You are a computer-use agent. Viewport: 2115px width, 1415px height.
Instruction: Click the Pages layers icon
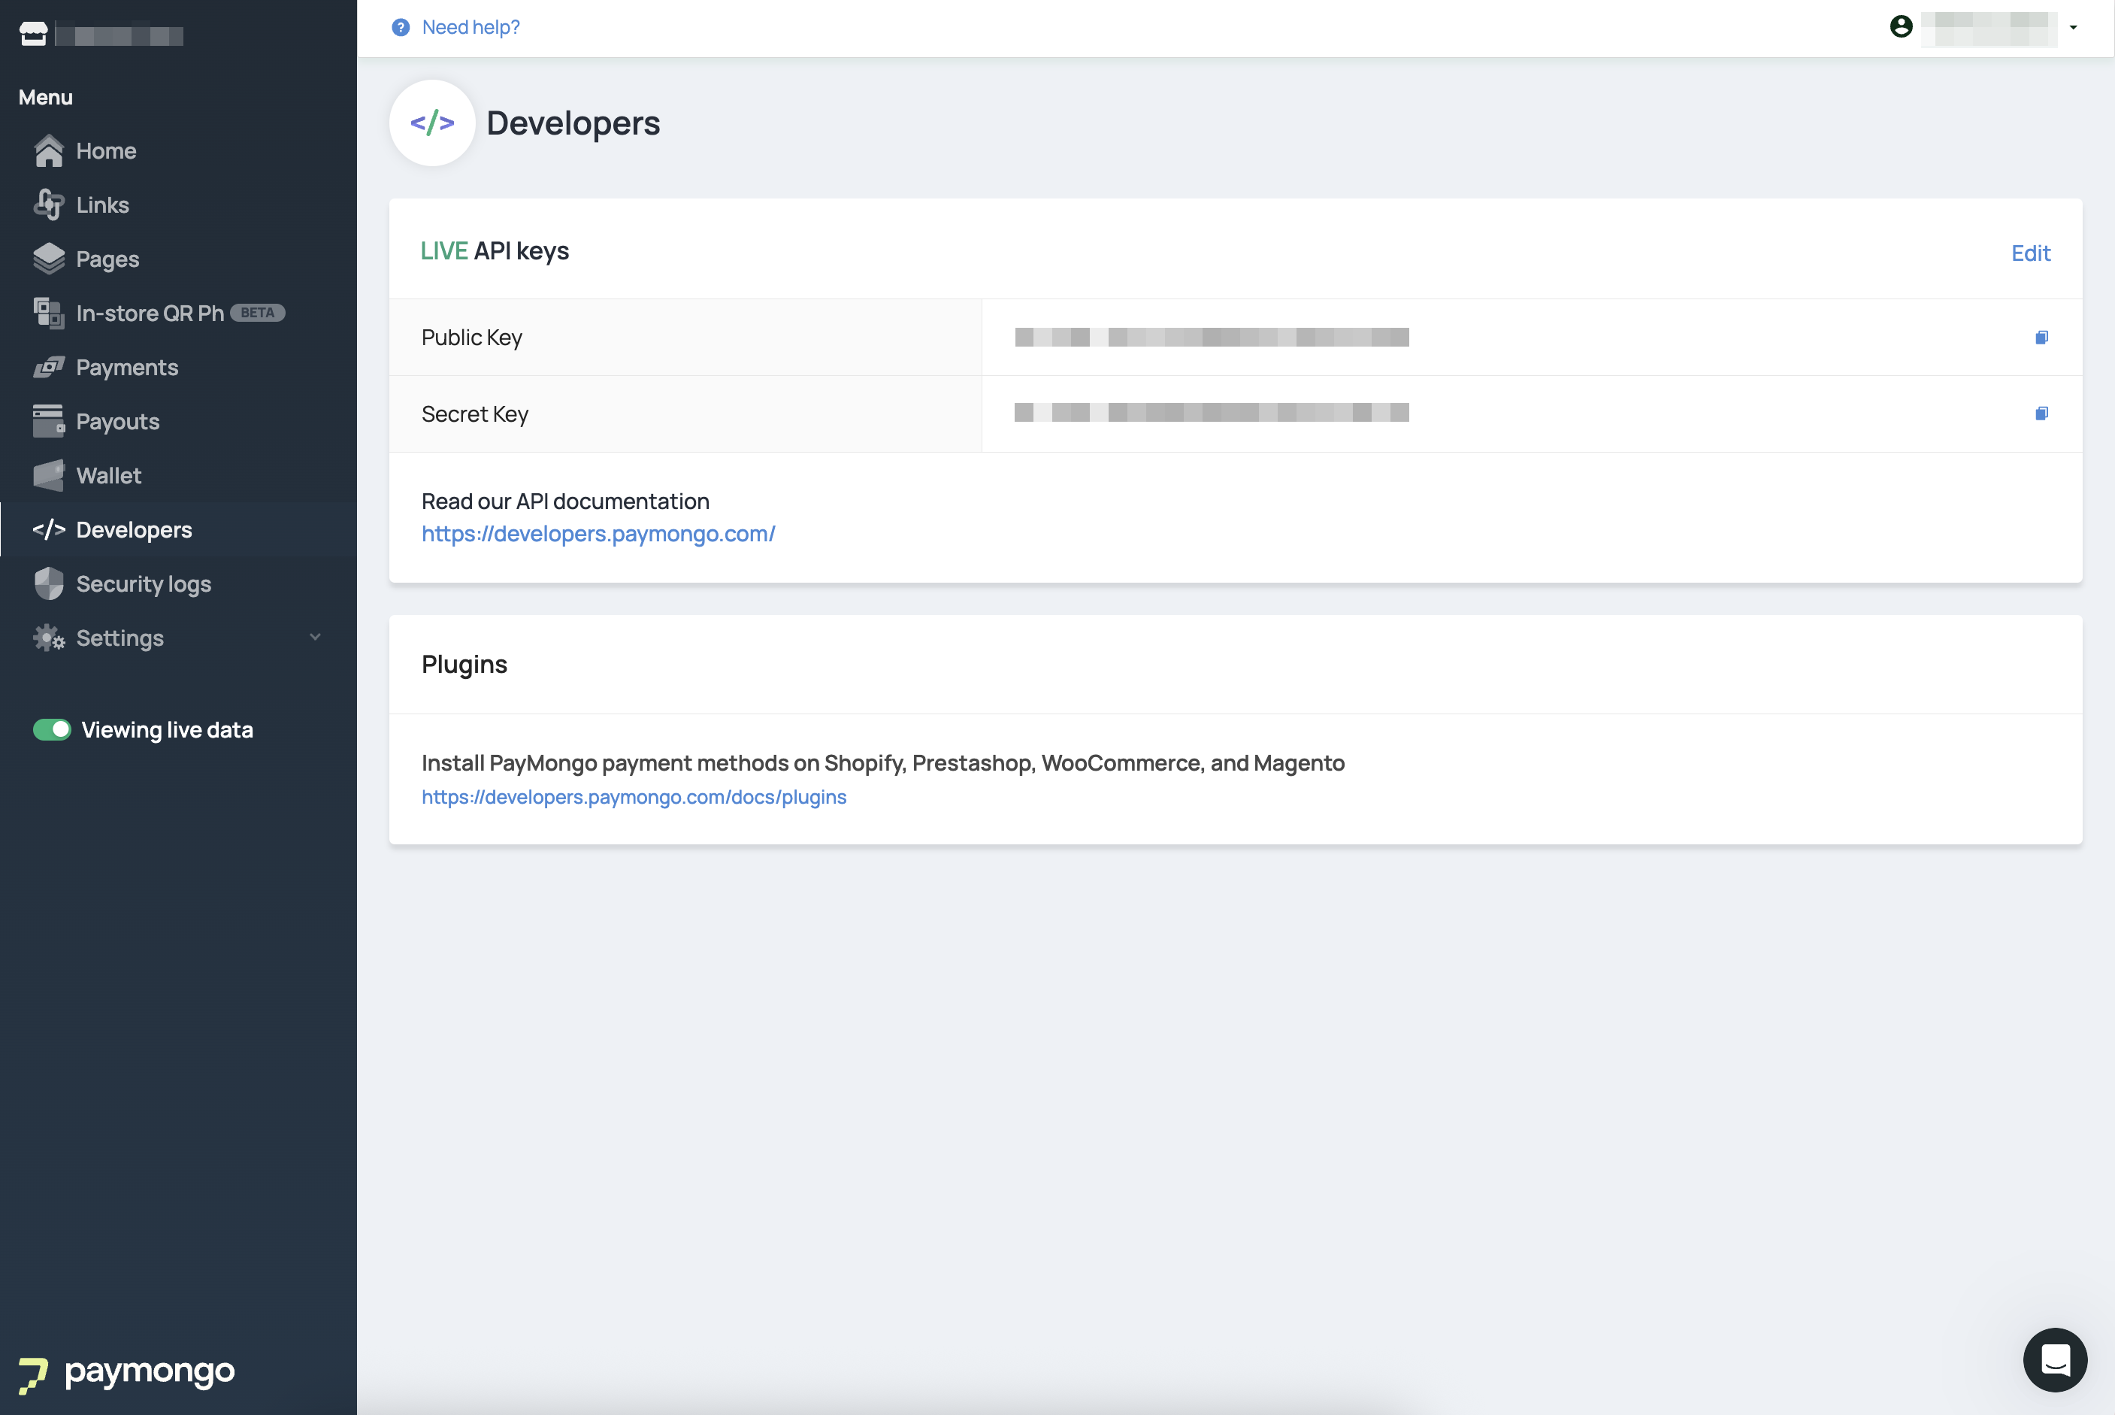[x=49, y=259]
